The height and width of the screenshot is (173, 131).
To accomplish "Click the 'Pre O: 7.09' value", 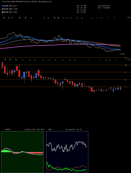I will pos(81,6).
